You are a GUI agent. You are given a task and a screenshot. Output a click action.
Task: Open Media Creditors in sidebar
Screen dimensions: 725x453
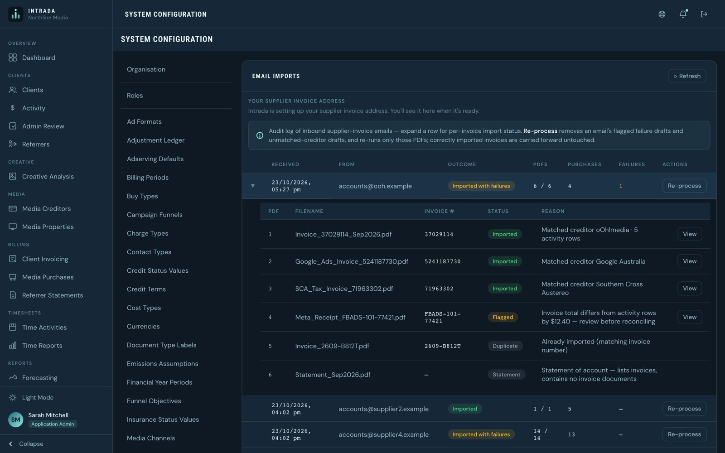pyautogui.click(x=56, y=208)
